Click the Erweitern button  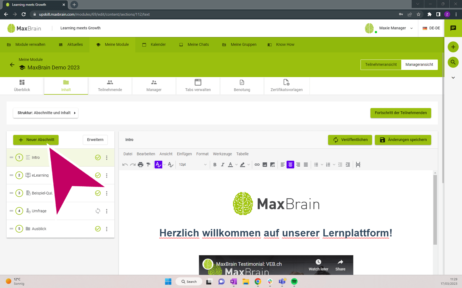point(95,140)
